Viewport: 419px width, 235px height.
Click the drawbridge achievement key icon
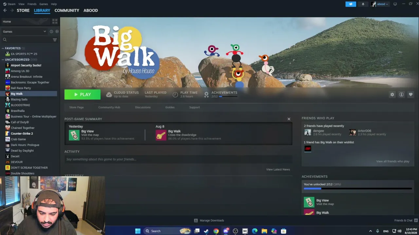(x=161, y=135)
